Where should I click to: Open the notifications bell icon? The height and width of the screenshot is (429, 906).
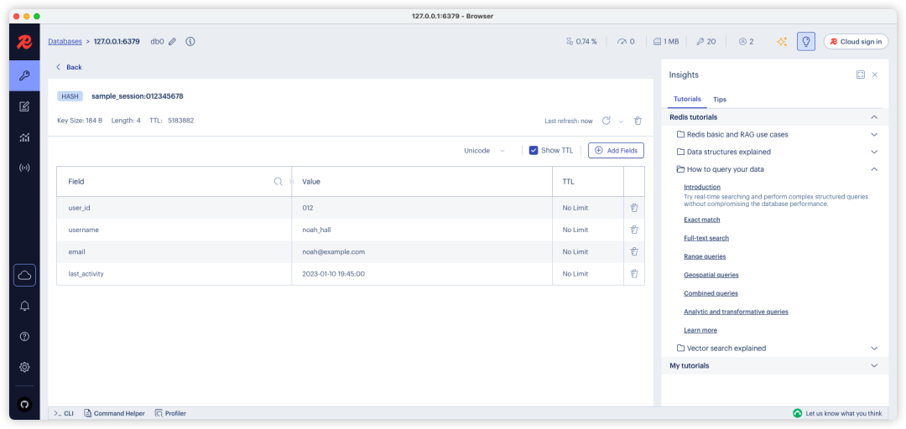(24, 306)
